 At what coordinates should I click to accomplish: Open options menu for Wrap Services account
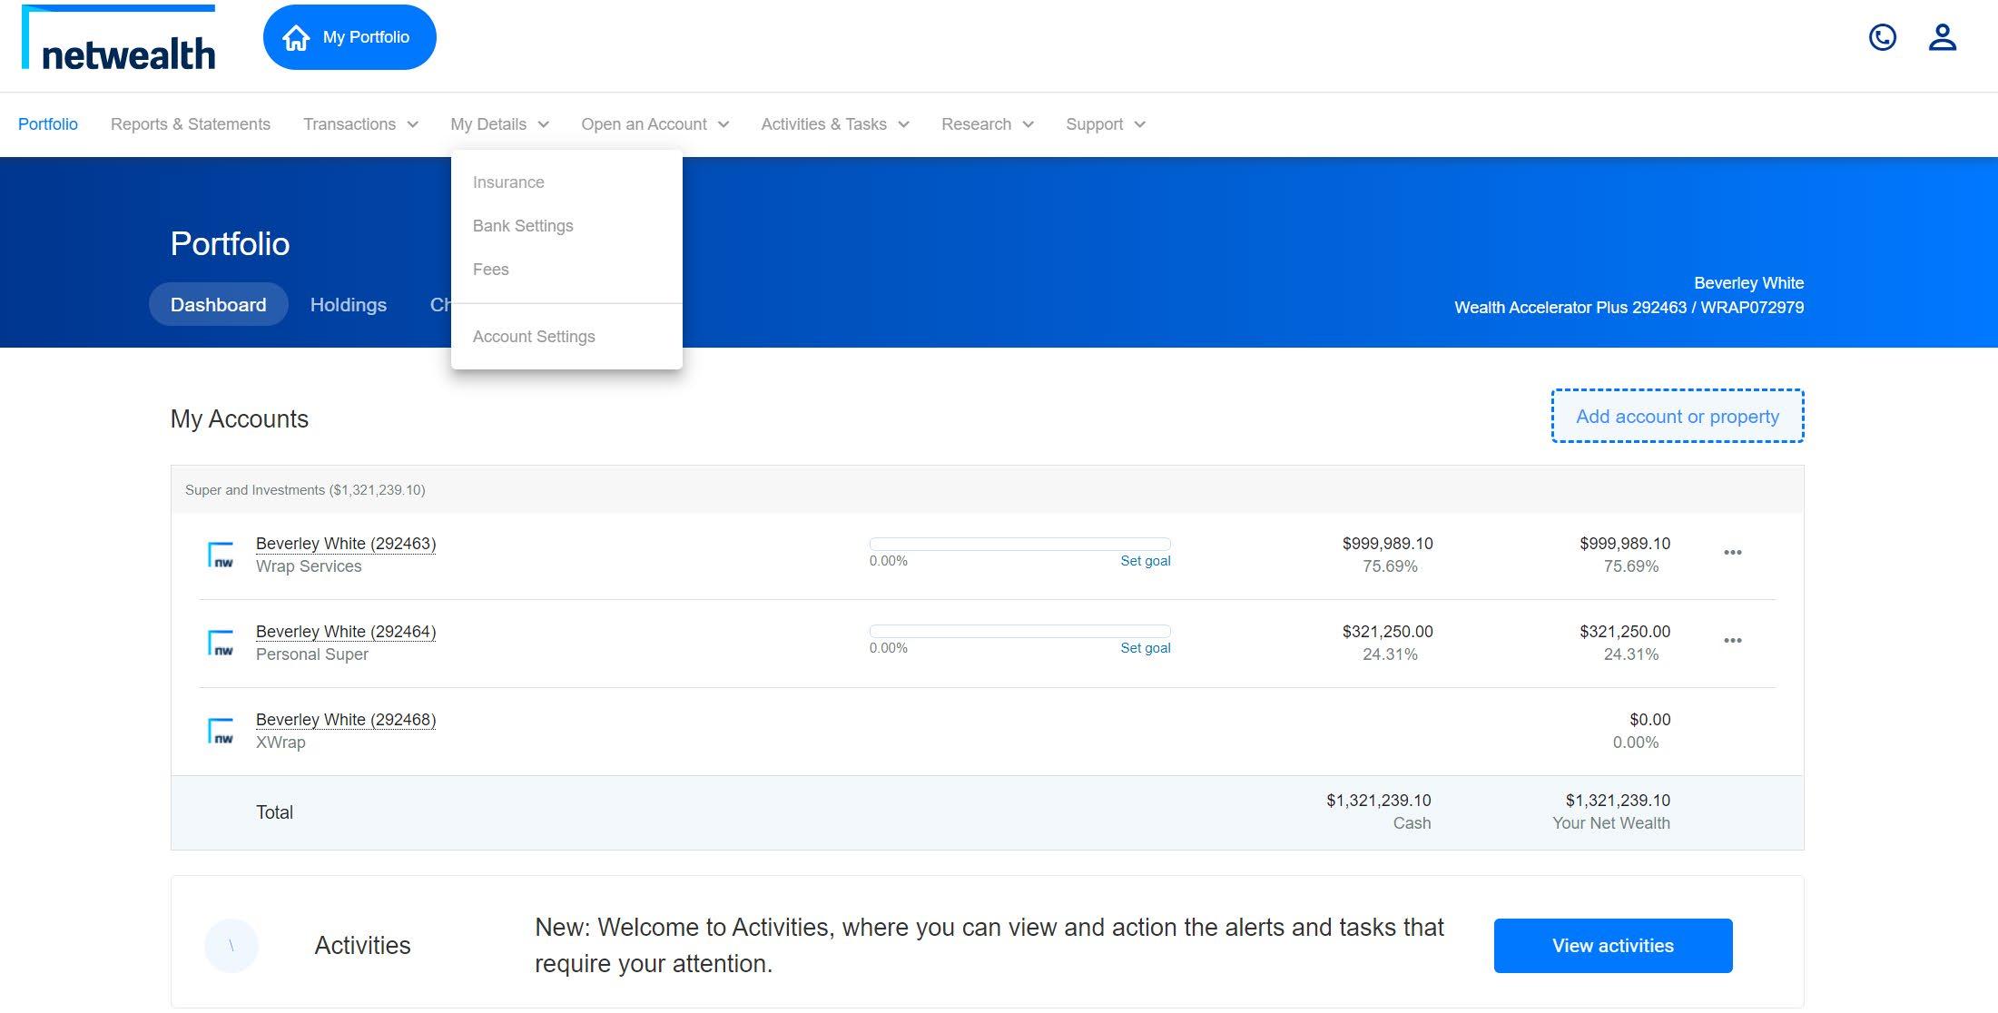[1732, 553]
